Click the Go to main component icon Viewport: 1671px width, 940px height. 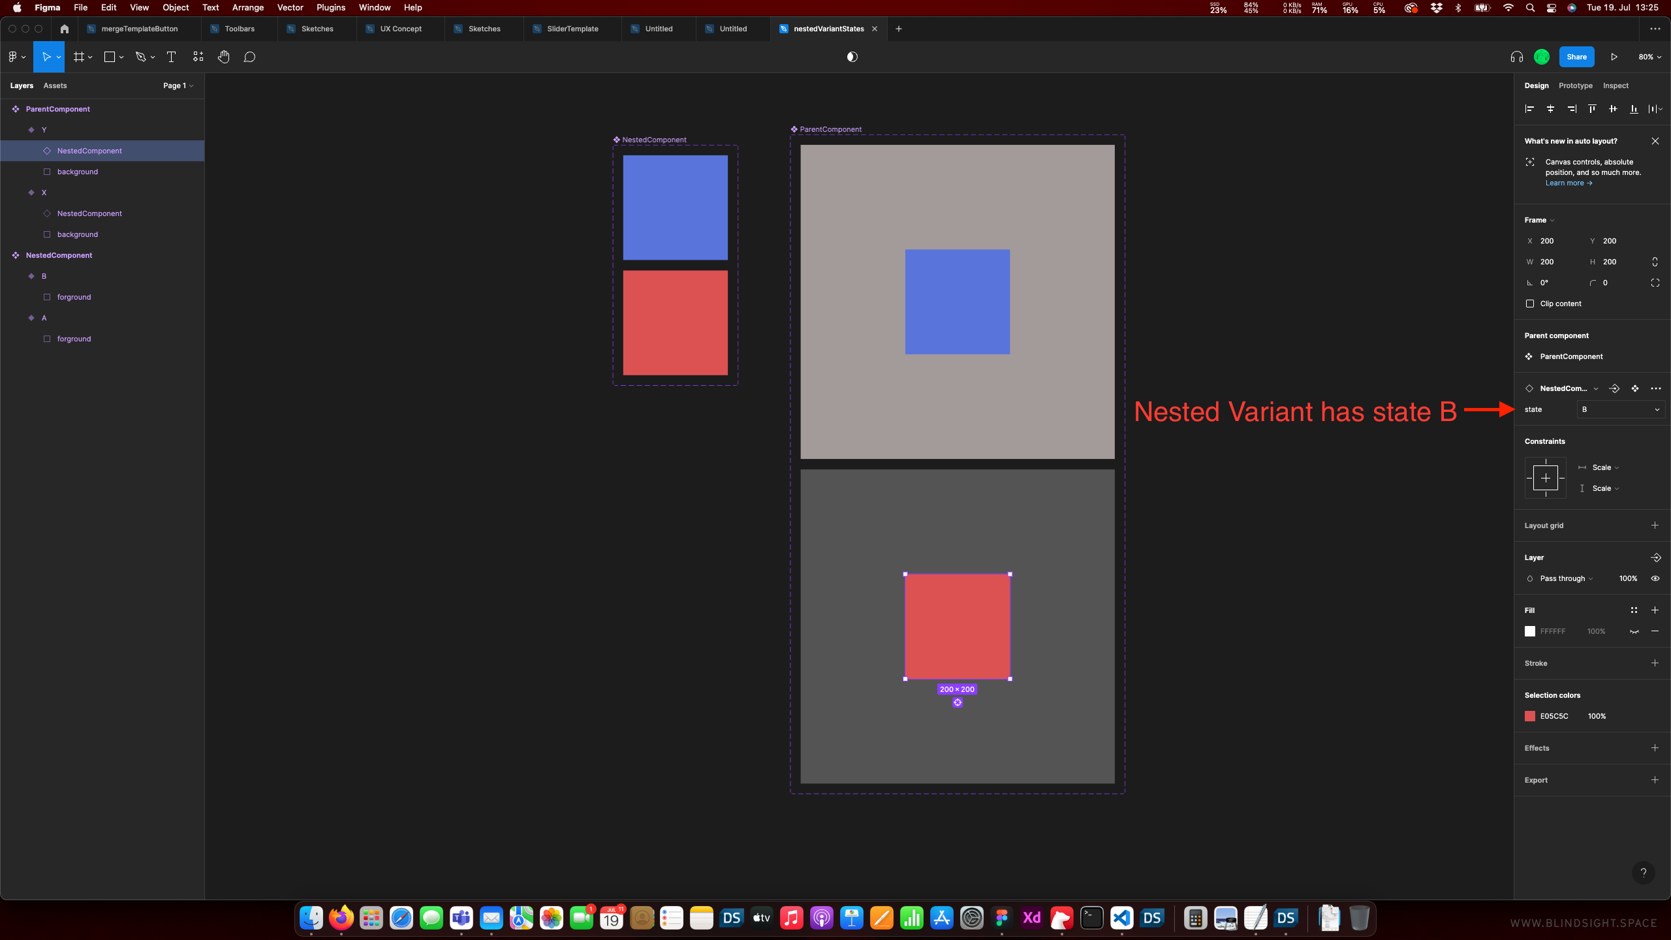pyautogui.click(x=1635, y=388)
